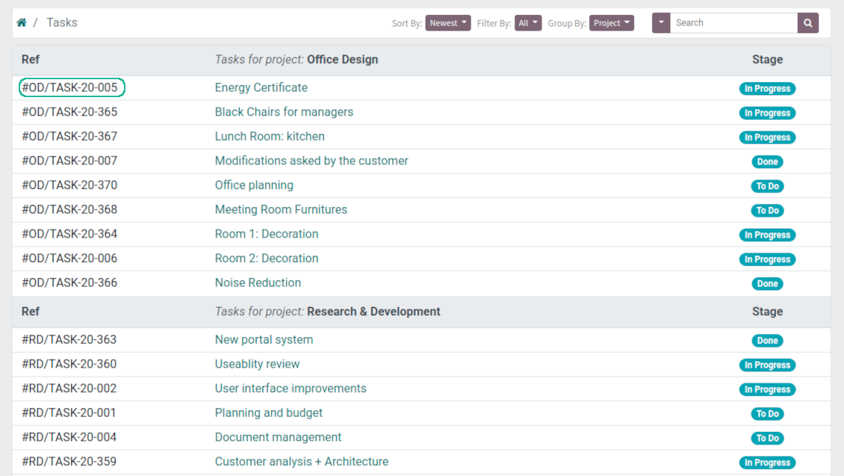Select the Lunch Room: kitchen task
844x476 pixels.
coord(270,137)
